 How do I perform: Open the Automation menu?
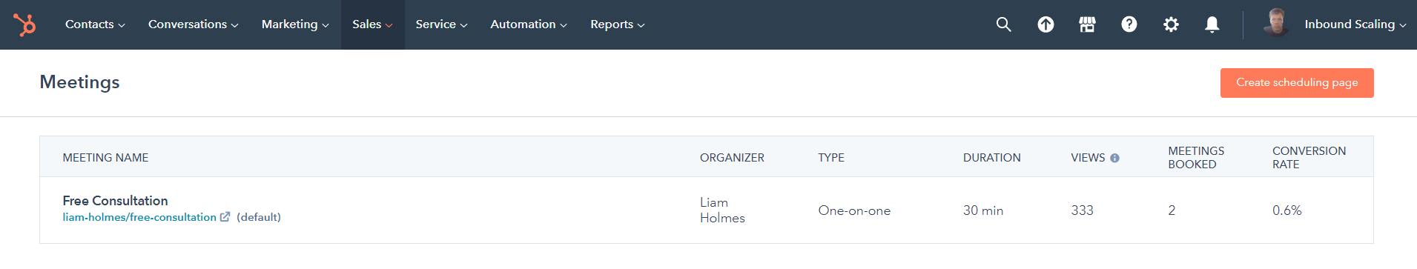[529, 24]
